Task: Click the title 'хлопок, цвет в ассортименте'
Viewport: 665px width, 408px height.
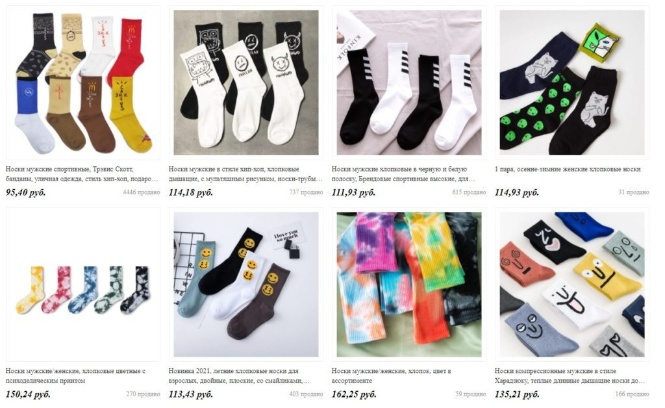Action: [x=391, y=376]
